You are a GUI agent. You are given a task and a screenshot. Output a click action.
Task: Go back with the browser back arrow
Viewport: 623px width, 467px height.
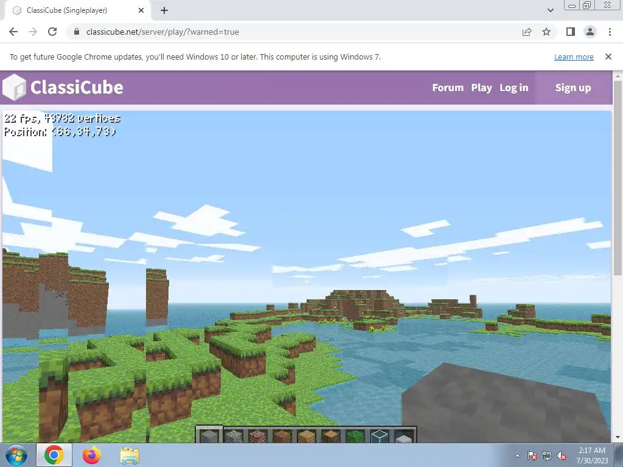coord(13,32)
